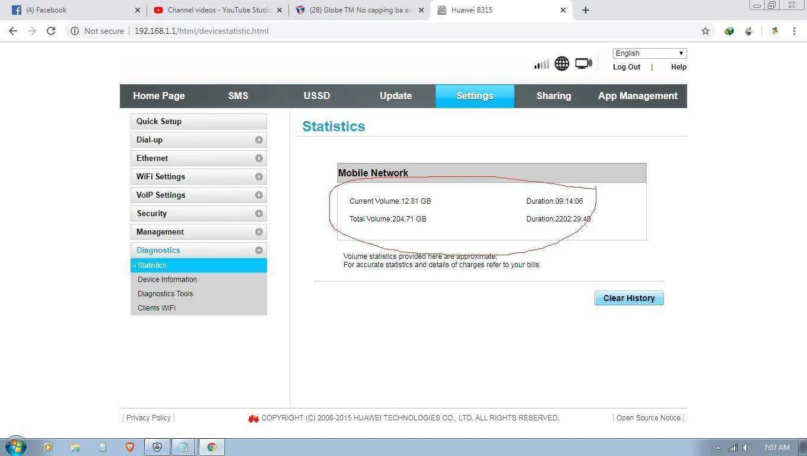
Task: Switch to the YouTube Studio browser tab
Action: click(216, 10)
